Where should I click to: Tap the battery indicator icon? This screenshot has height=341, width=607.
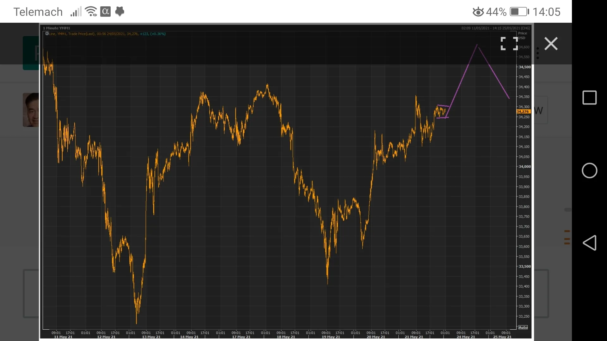point(519,12)
